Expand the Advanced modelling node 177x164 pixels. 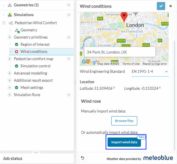pos(10,73)
